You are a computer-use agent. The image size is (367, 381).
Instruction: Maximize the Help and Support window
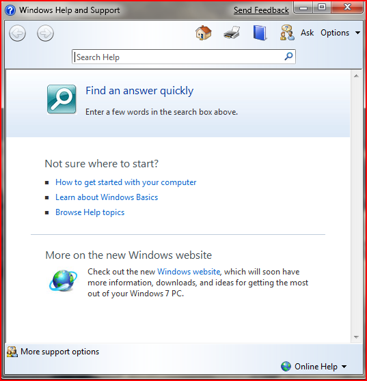point(322,8)
